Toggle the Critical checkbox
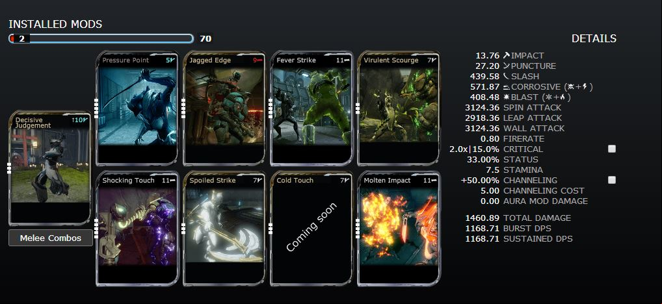 612,149
